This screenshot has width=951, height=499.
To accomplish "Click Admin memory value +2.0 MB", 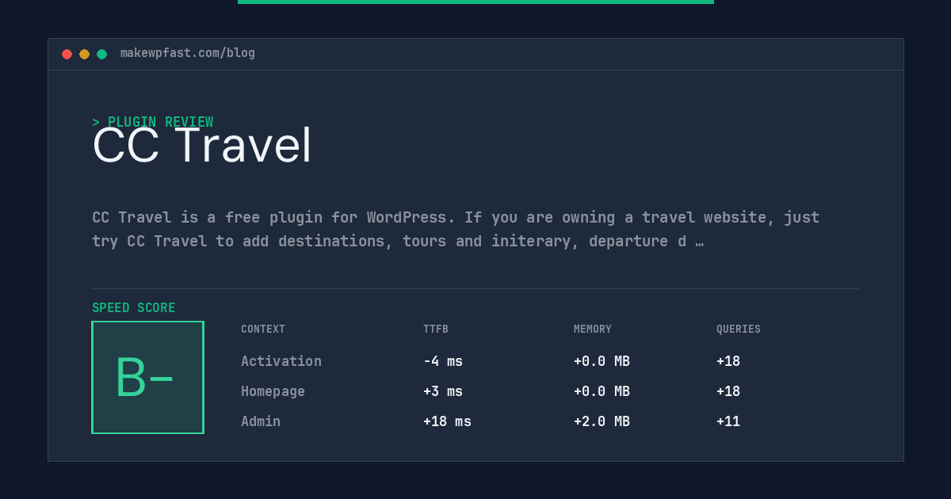I will (602, 421).
